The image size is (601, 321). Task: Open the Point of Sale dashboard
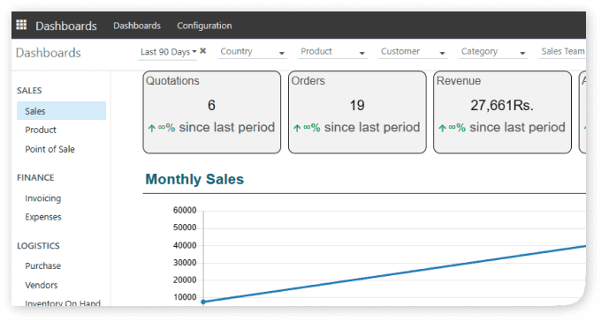49,149
